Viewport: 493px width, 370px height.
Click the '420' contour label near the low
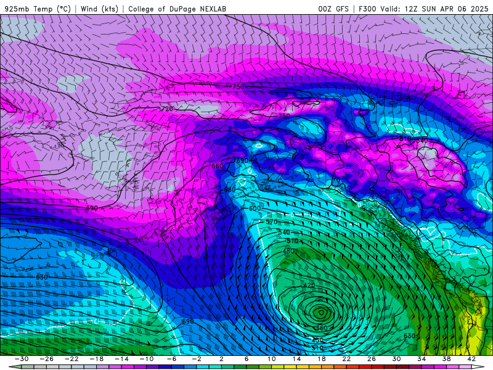point(309,286)
